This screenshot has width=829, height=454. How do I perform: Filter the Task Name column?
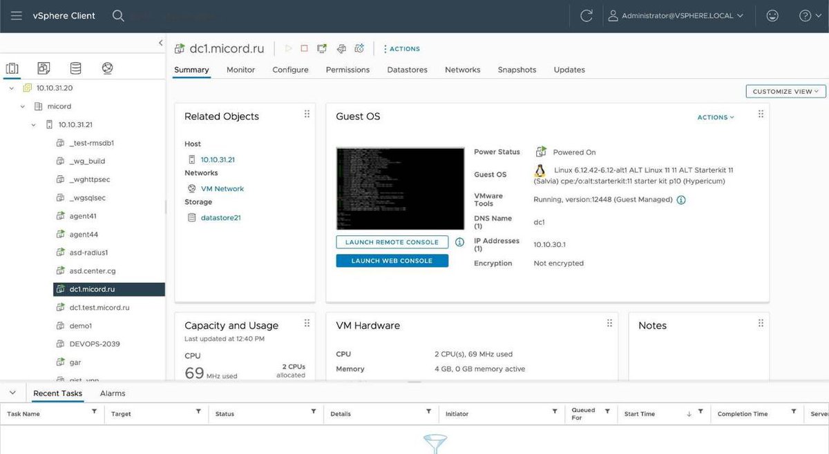(95, 411)
